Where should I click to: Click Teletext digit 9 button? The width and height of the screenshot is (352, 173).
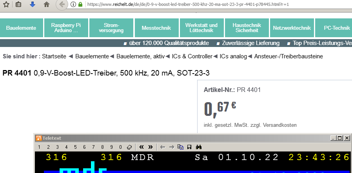(111, 147)
